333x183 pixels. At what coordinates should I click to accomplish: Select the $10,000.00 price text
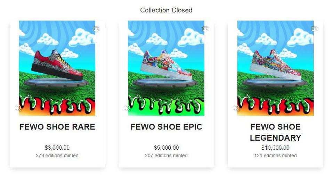coord(275,148)
